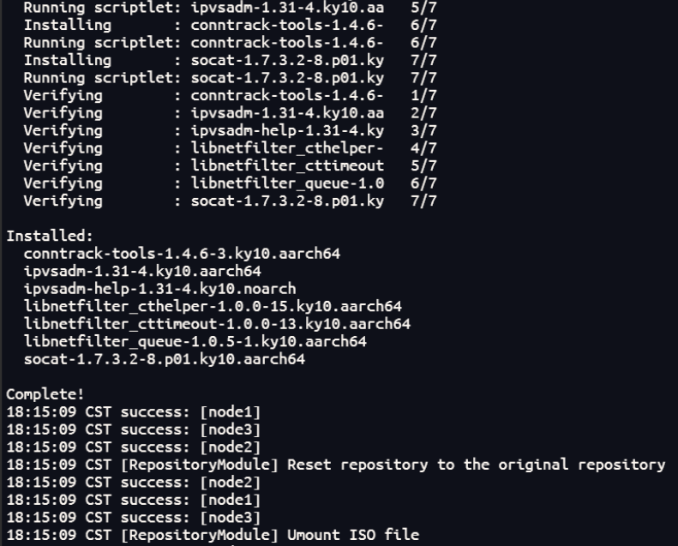Click the "Verifying" line numbered 4/7

coord(230,148)
